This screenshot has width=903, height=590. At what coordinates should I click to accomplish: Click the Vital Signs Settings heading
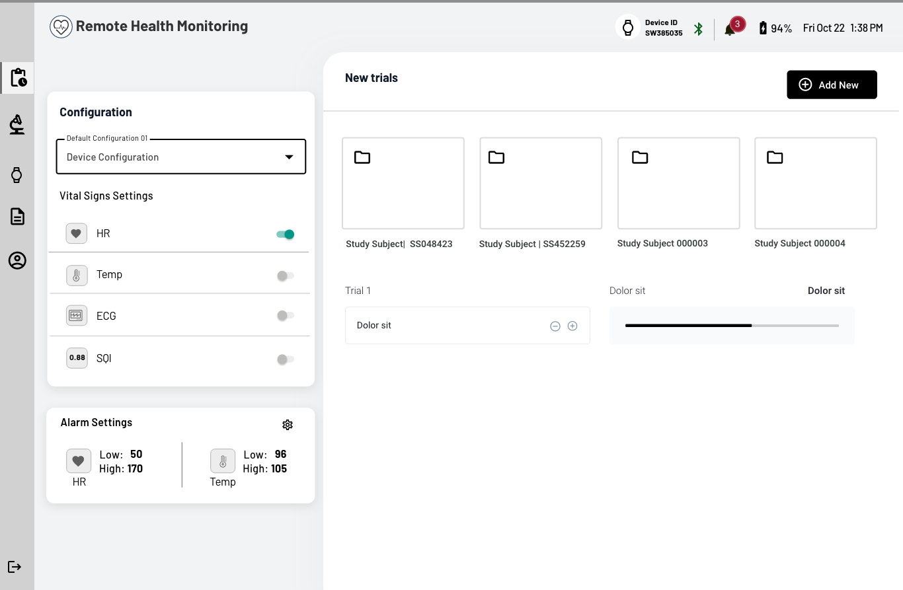coord(106,196)
